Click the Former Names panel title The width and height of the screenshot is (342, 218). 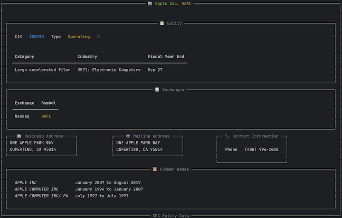coord(174,170)
